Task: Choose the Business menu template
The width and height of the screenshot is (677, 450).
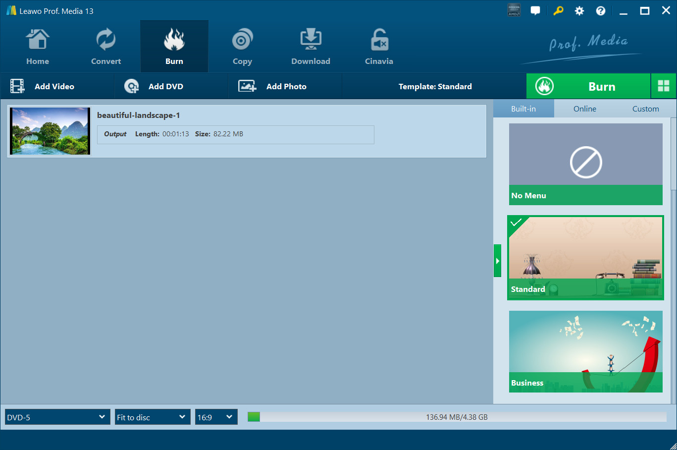Action: pyautogui.click(x=585, y=351)
